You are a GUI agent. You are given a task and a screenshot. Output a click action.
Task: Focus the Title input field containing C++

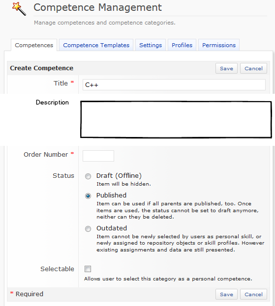pos(174,84)
